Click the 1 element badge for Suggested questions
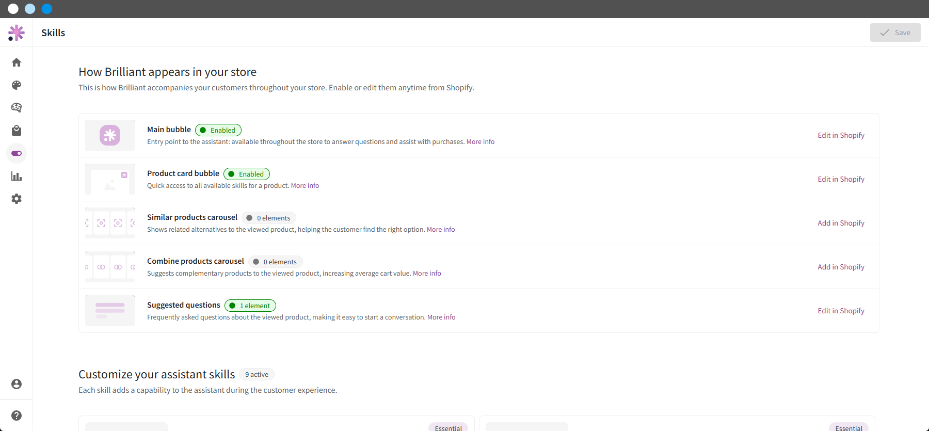 (x=250, y=306)
